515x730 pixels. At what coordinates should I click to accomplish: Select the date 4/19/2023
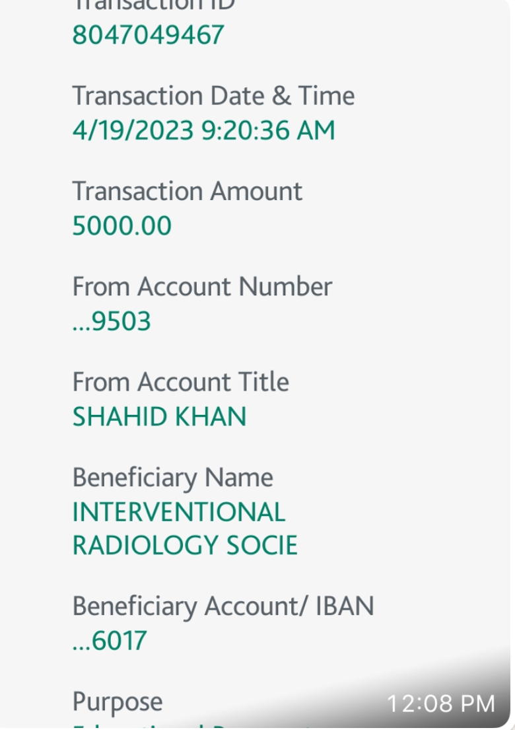click(131, 131)
